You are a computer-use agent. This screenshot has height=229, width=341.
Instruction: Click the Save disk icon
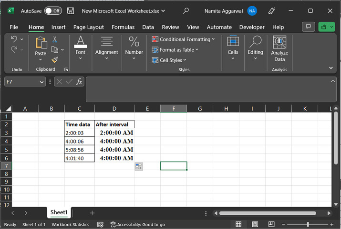71,10
